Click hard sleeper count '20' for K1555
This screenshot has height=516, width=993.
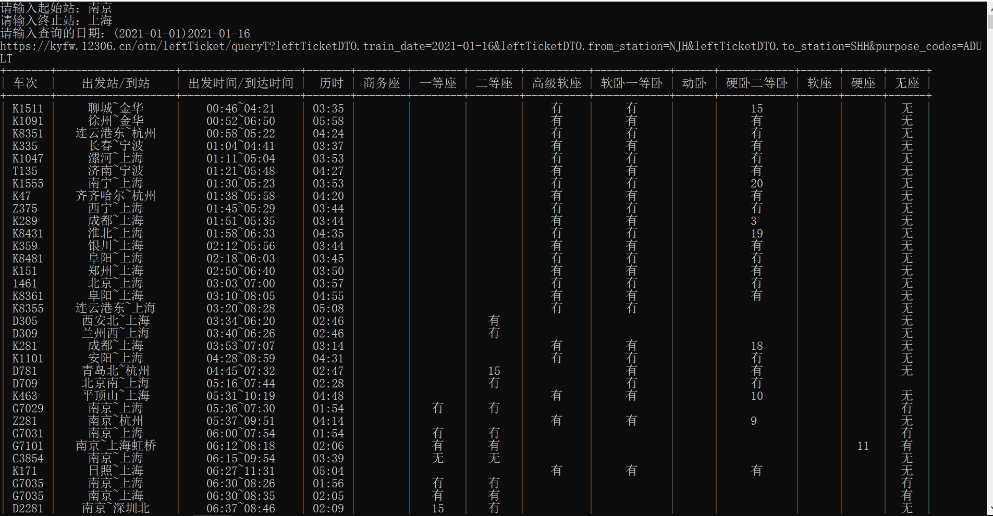tap(757, 183)
